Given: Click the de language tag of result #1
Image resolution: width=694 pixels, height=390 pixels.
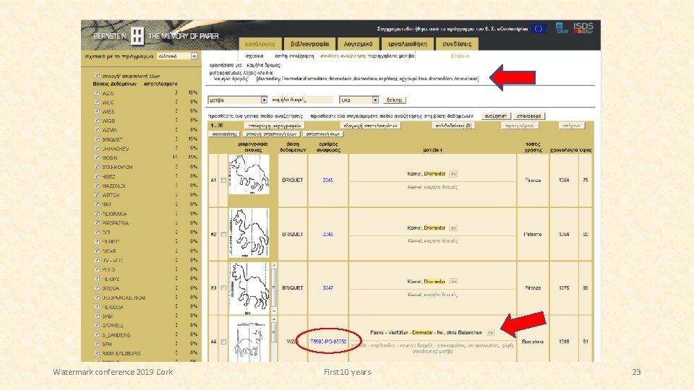Looking at the screenshot, I should pos(453,174).
